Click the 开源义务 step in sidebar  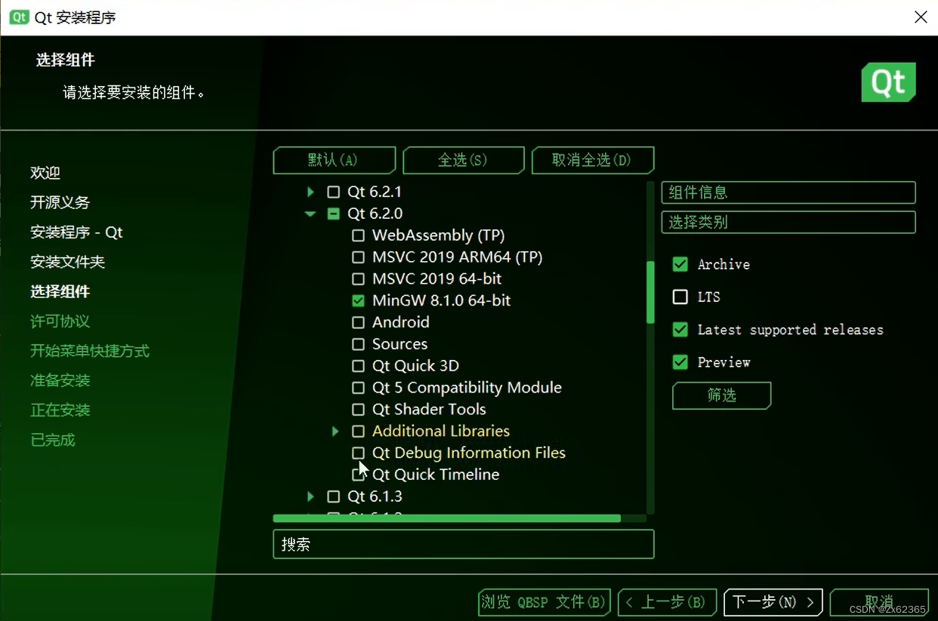coord(60,202)
